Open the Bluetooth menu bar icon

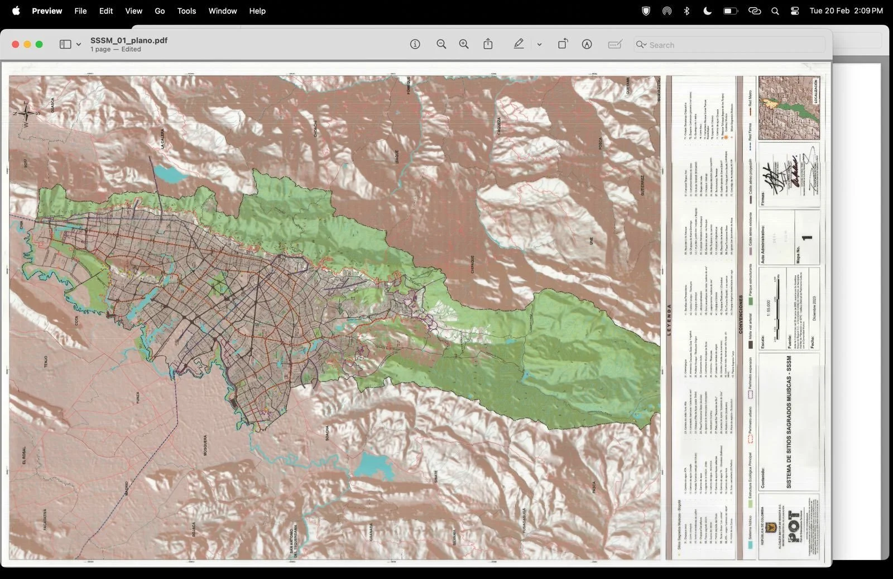(687, 11)
